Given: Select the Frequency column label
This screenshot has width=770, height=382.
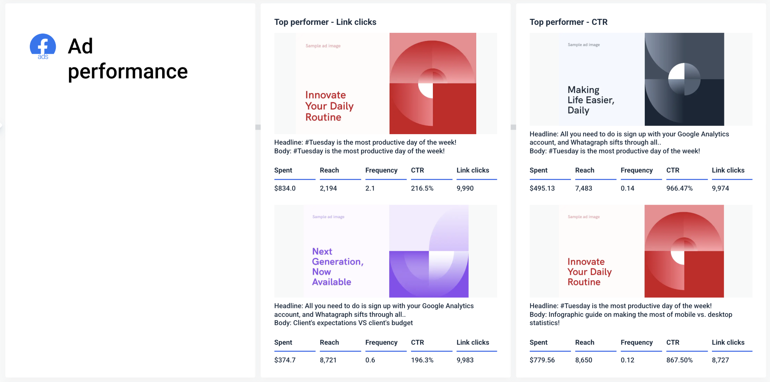Looking at the screenshot, I should pyautogui.click(x=381, y=170).
